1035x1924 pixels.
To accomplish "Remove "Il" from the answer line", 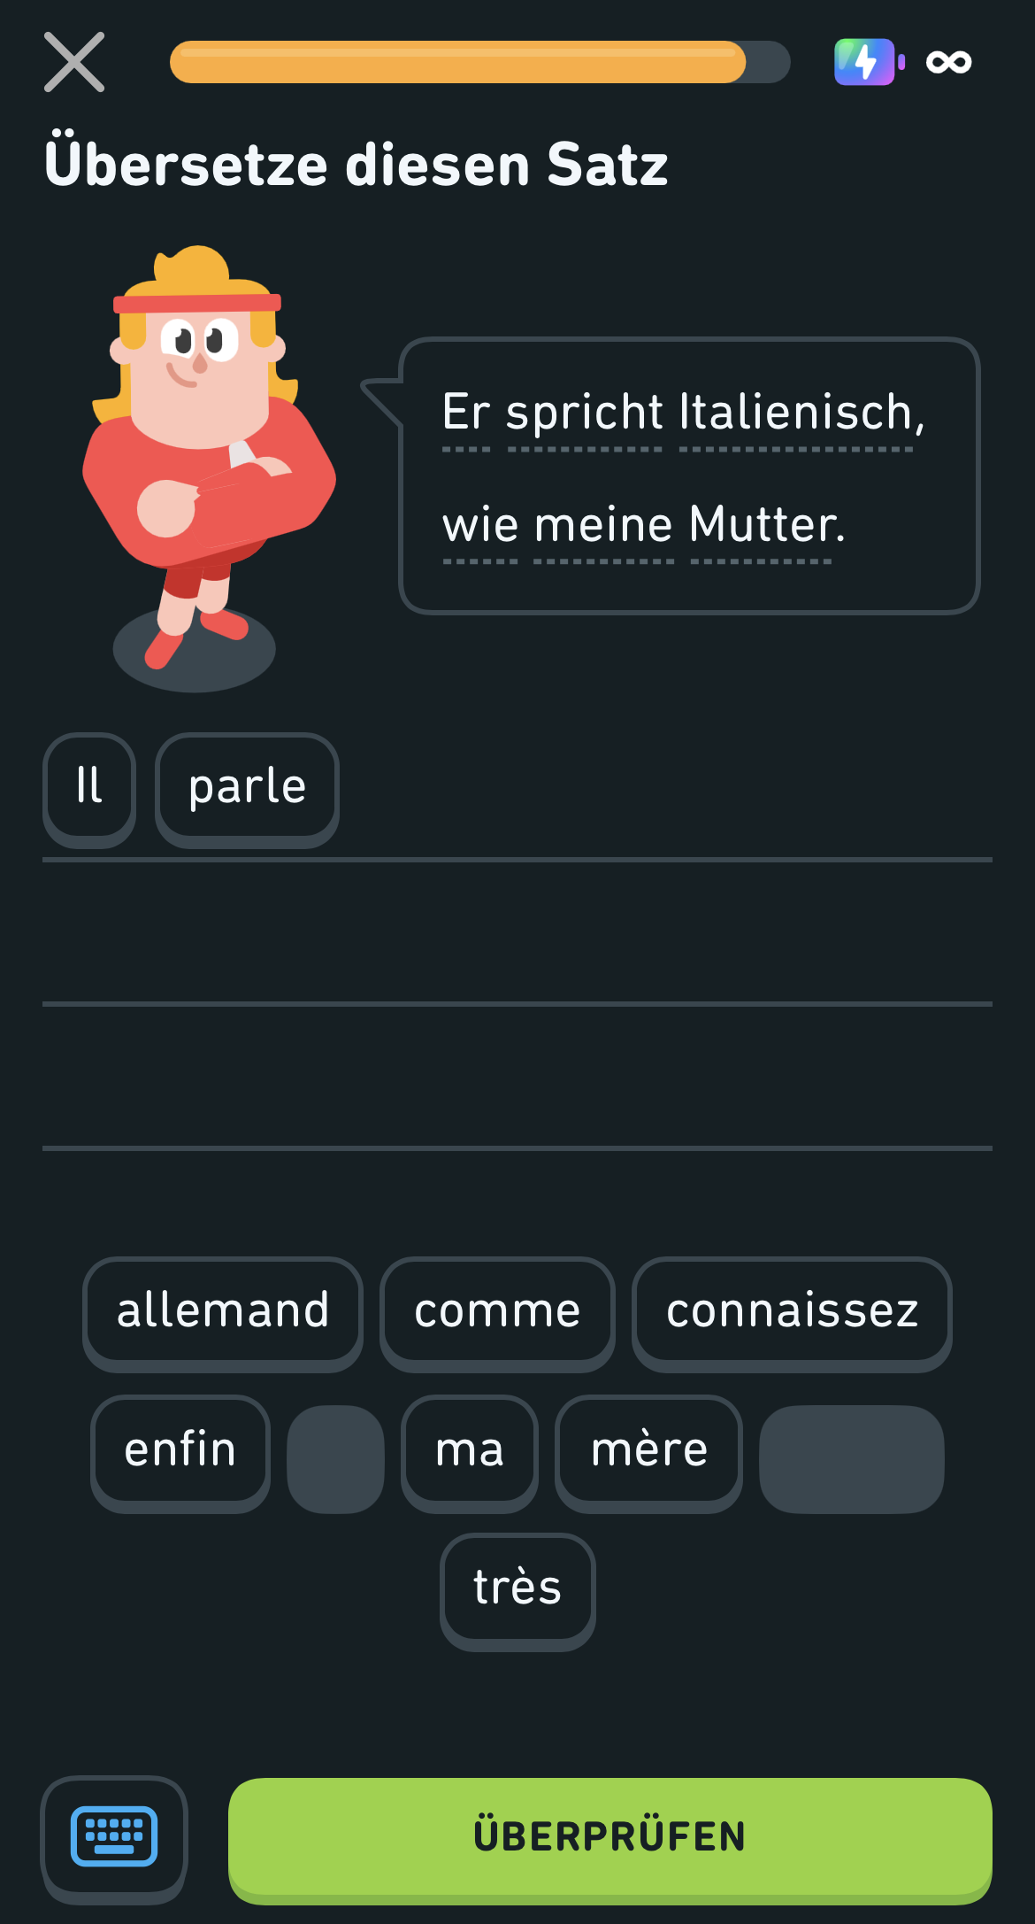I will (89, 786).
